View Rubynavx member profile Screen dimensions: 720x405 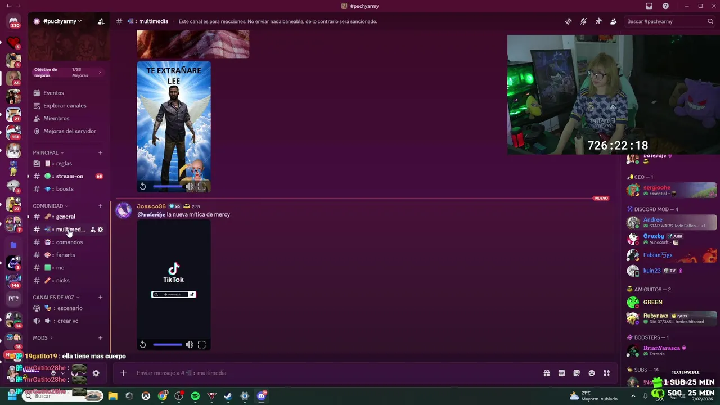click(672, 318)
